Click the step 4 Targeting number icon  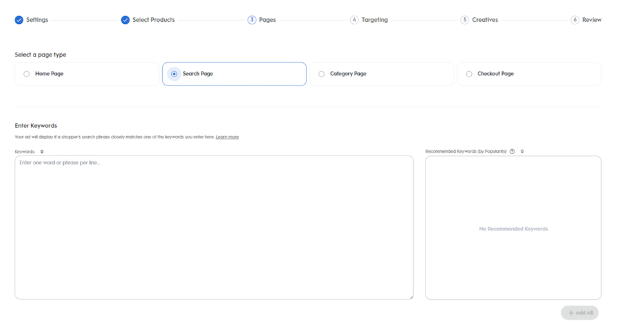[354, 20]
